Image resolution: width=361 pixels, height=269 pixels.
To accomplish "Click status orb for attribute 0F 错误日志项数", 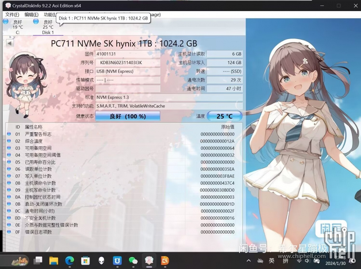I will pos(9,232).
